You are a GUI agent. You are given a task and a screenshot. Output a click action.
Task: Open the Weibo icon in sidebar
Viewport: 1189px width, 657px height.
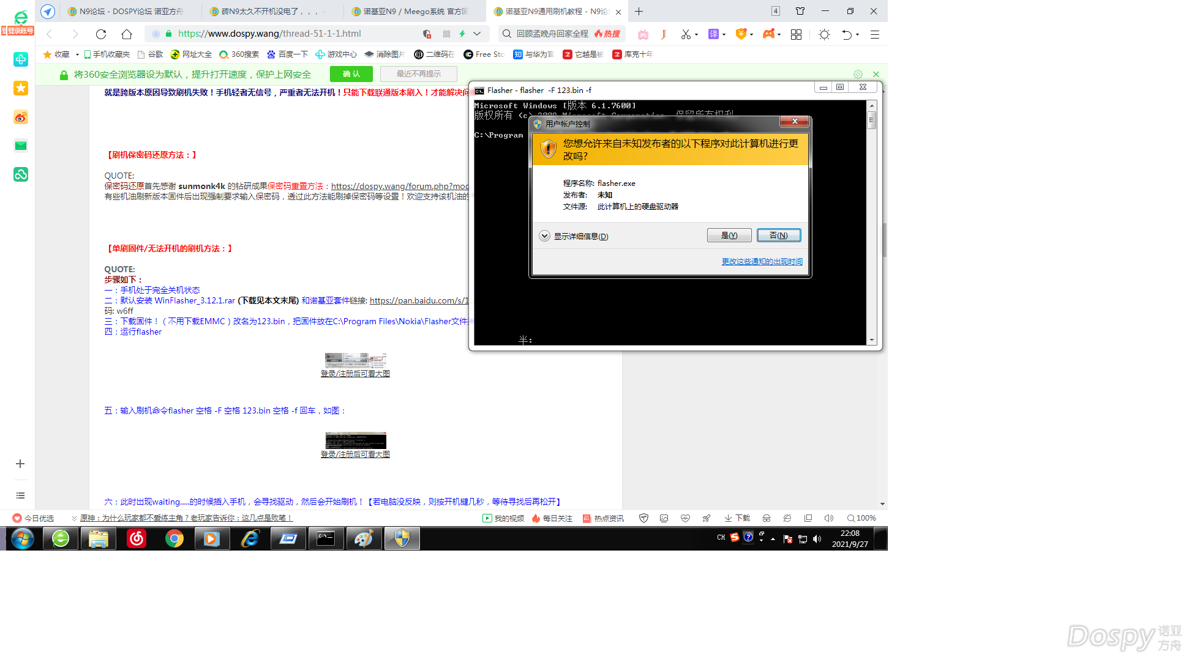21,117
